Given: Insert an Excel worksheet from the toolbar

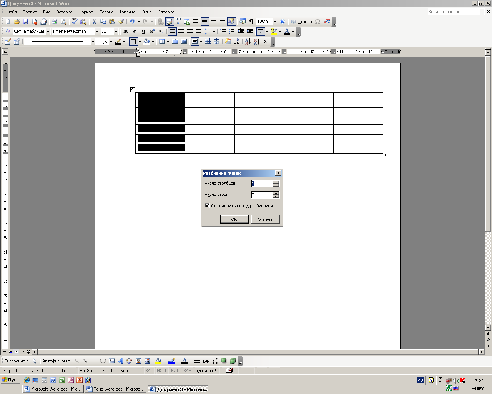Looking at the screenshot, I should [187, 22].
